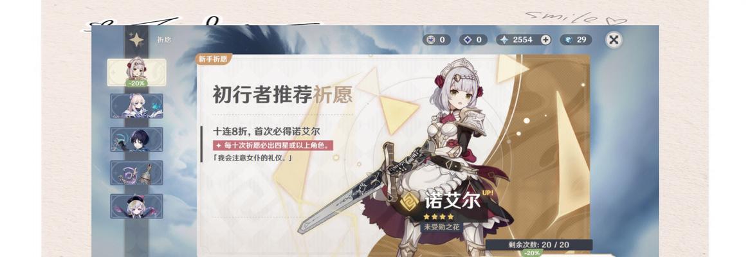
Task: Close the wish screen with X
Action: tap(614, 40)
